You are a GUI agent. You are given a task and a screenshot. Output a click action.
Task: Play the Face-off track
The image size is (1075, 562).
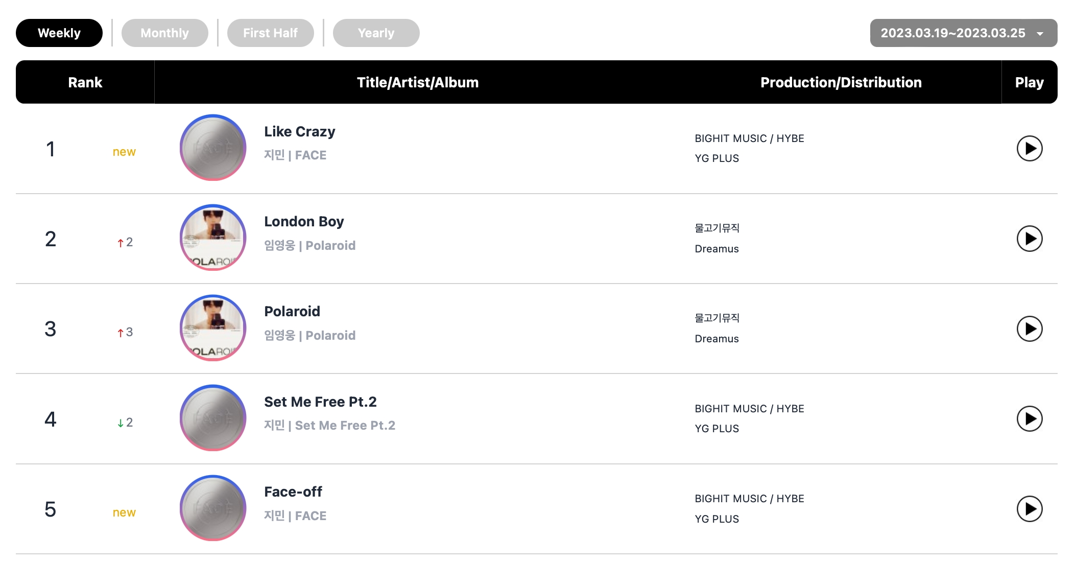pyautogui.click(x=1029, y=509)
